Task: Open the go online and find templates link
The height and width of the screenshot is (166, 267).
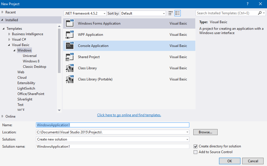Action: click(129, 115)
